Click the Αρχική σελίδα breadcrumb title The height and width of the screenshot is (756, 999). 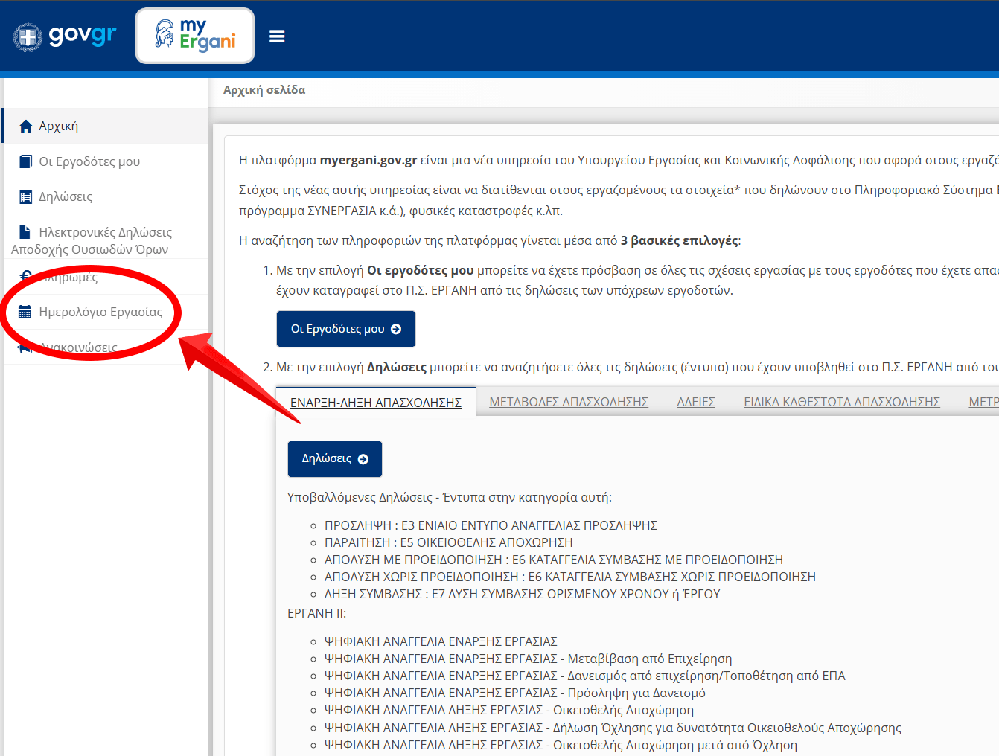tap(264, 90)
